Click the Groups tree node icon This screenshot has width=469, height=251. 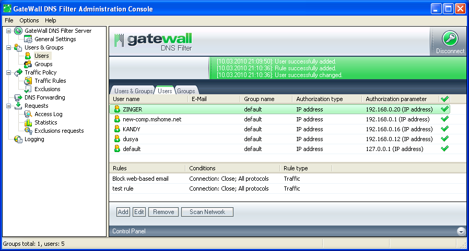28,64
